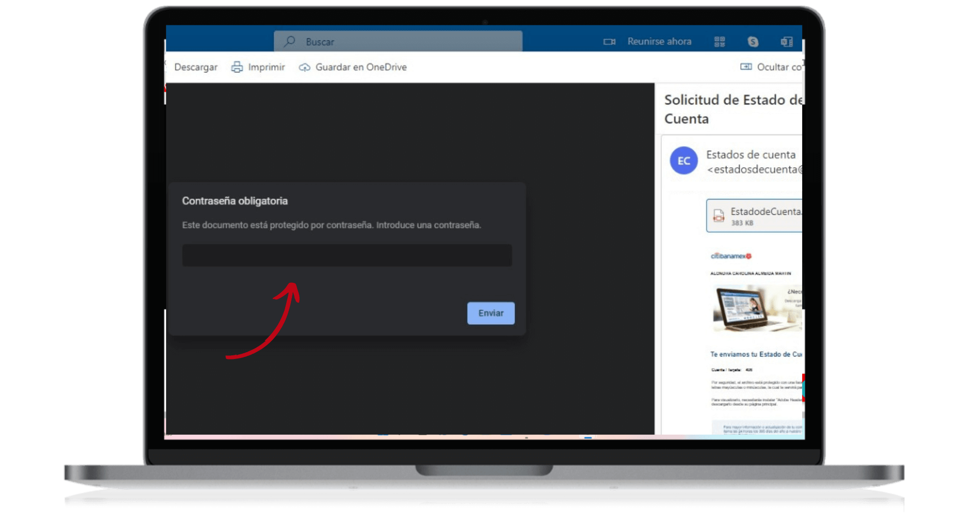Click the magnifier icon in search bar
This screenshot has height=518, width=972.
(290, 41)
